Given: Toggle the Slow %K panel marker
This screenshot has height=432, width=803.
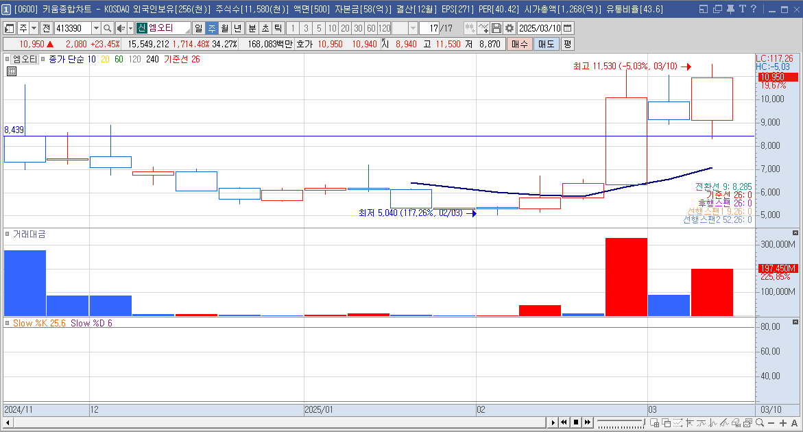Looking at the screenshot, I should (x=7, y=323).
